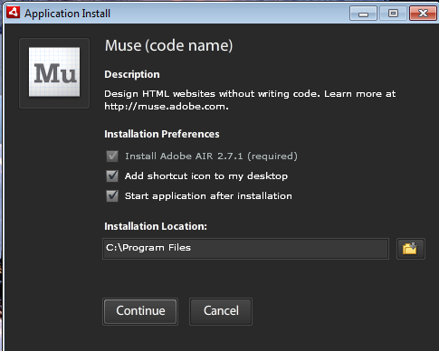Cancel the Muse installation
The image size is (439, 351).
pyautogui.click(x=221, y=311)
